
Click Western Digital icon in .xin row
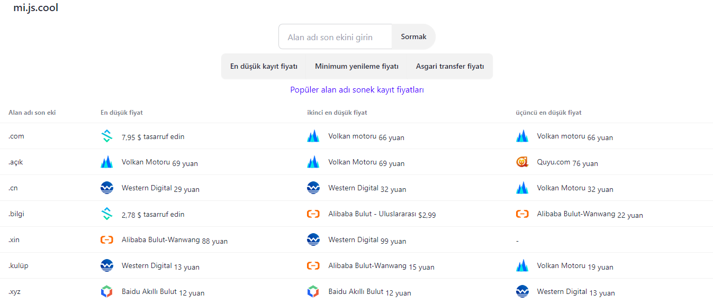(313, 240)
